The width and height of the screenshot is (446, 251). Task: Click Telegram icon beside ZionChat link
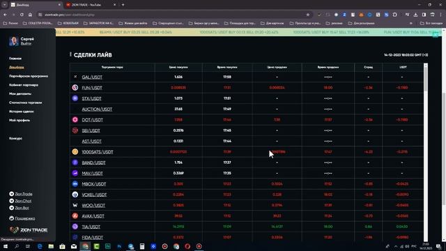coord(11,201)
